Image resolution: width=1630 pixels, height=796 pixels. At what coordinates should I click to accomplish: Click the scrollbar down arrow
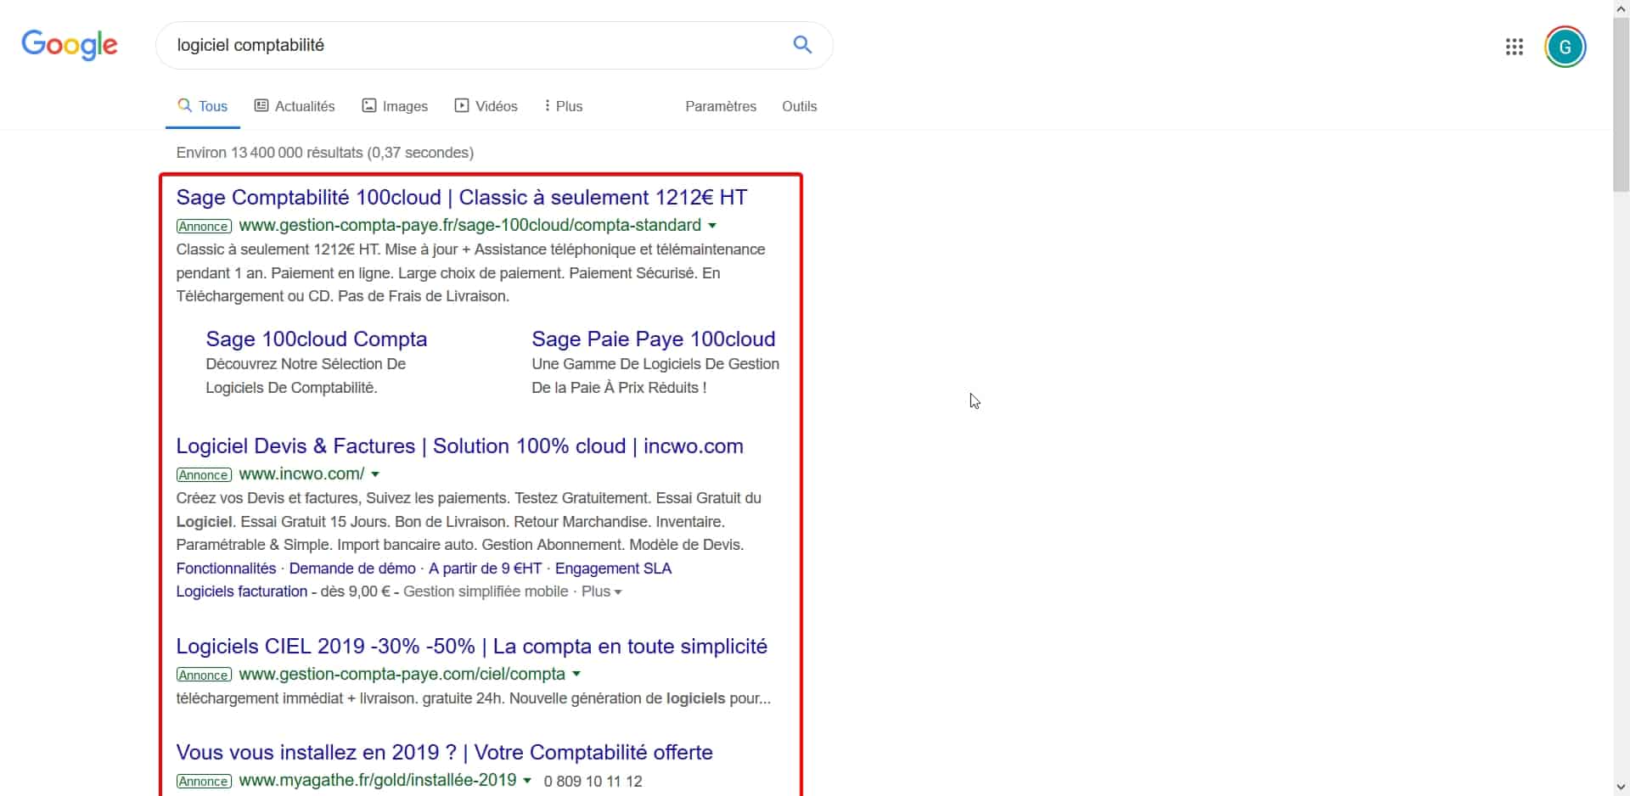point(1621,787)
